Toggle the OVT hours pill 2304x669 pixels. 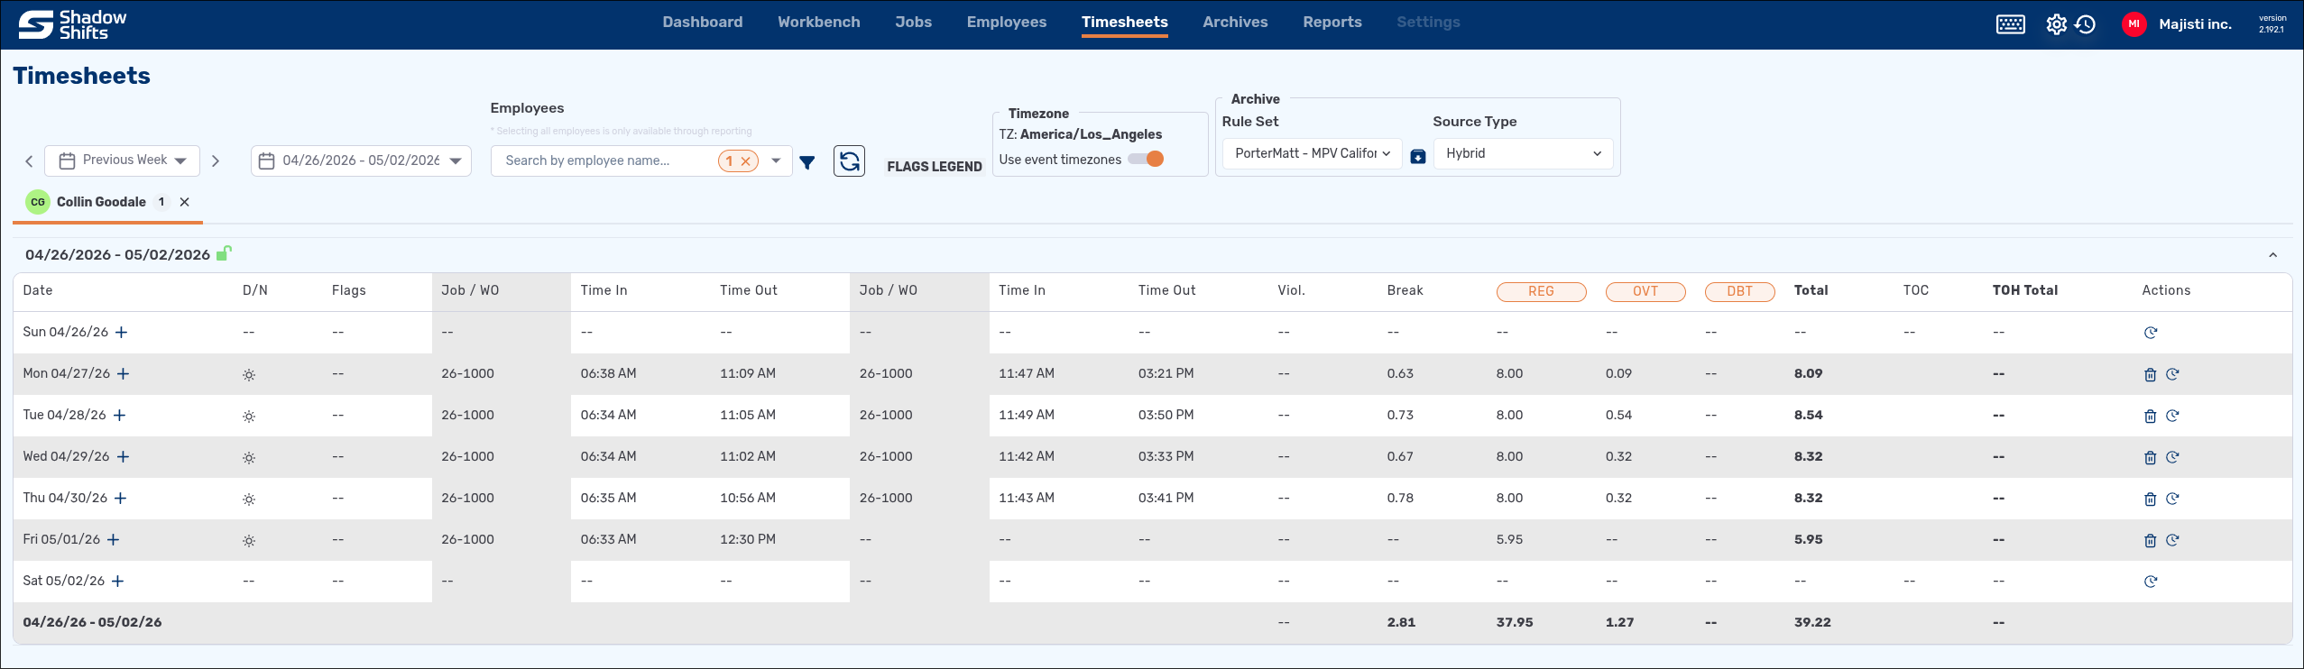tap(1645, 291)
